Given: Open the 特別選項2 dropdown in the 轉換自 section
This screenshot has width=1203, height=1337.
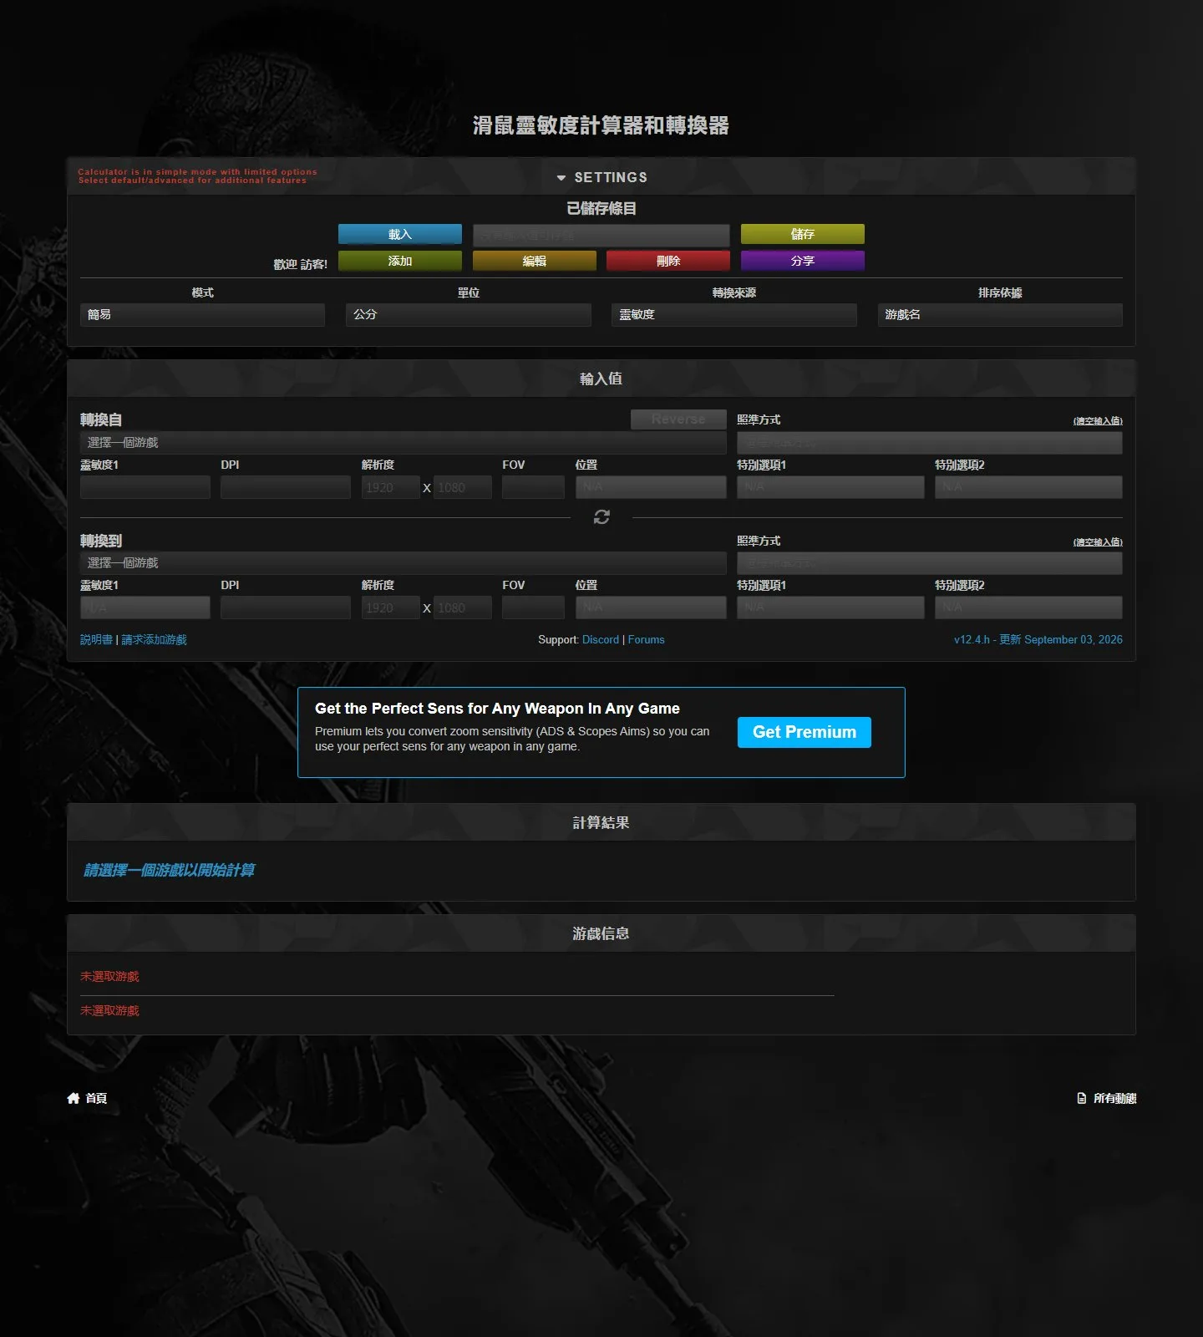Looking at the screenshot, I should coord(1028,487).
